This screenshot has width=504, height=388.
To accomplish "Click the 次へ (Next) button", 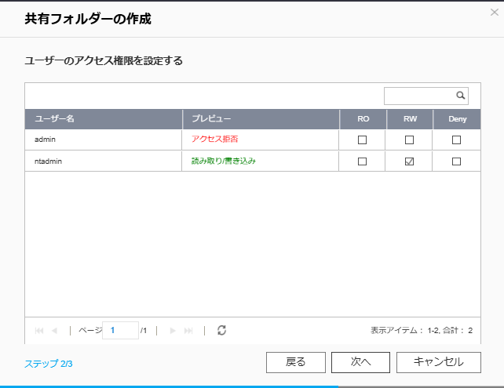I will click(360, 362).
